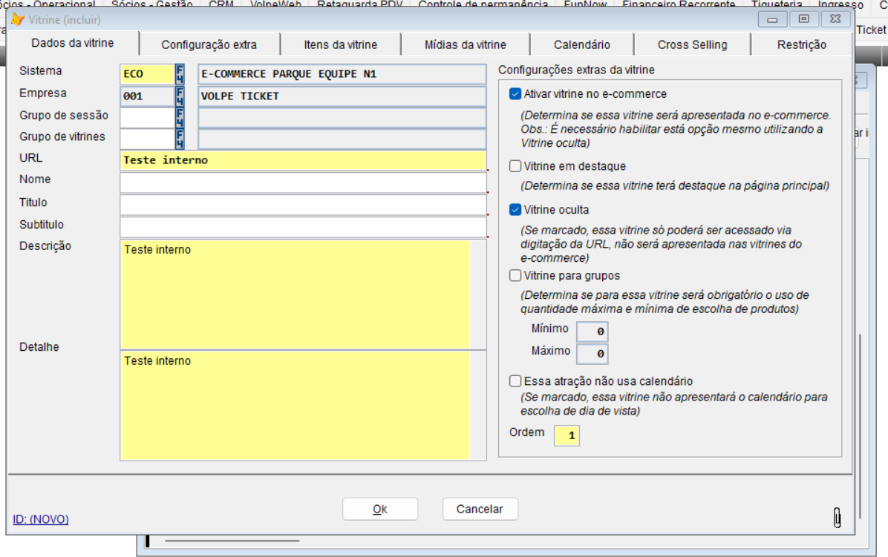Open the Itens da vitrine tab
888x557 pixels.
[340, 45]
